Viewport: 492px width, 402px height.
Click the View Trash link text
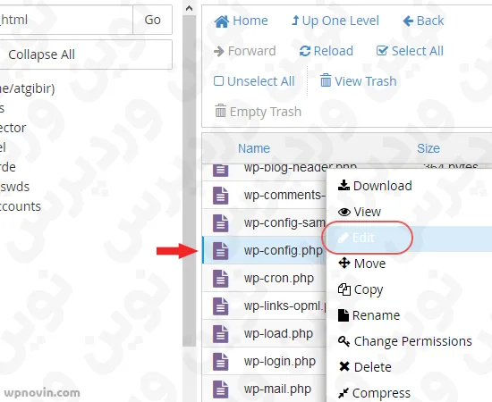366,81
